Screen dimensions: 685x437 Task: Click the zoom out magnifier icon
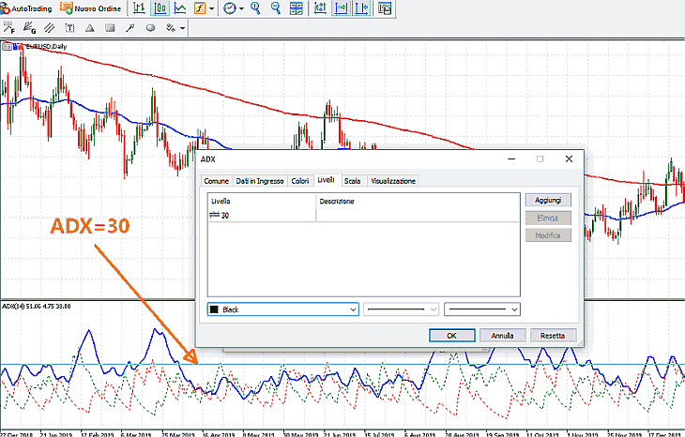pyautogui.click(x=276, y=8)
